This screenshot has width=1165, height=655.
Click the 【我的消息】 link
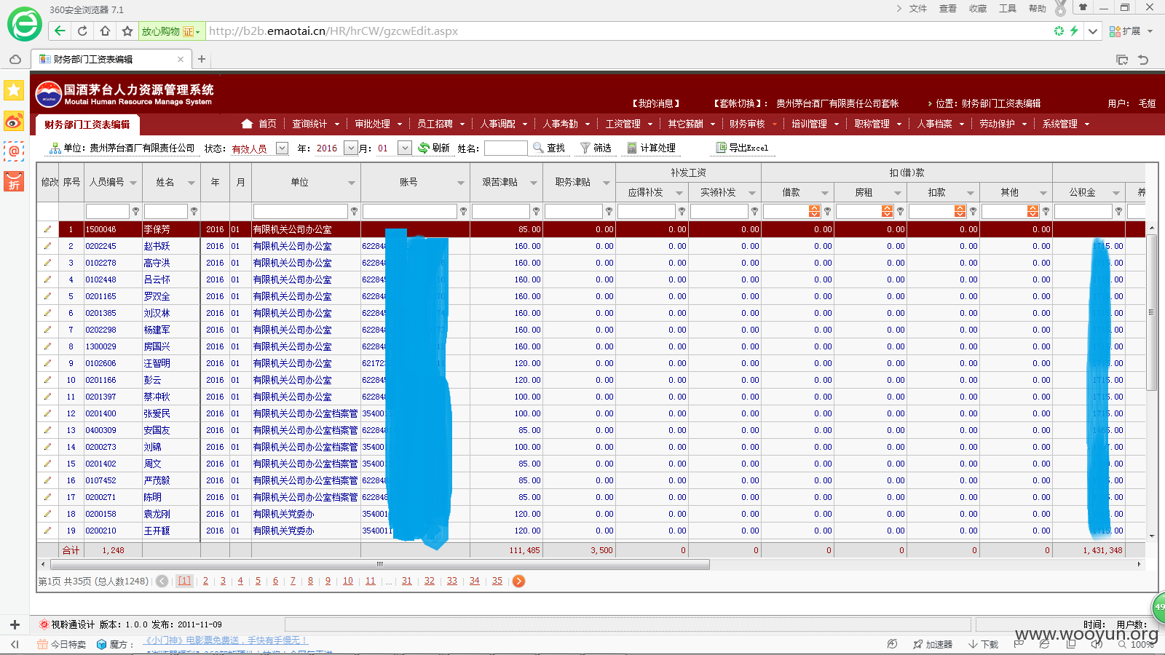click(x=656, y=103)
